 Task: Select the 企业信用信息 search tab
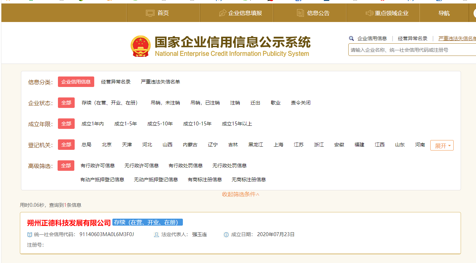coord(372,38)
